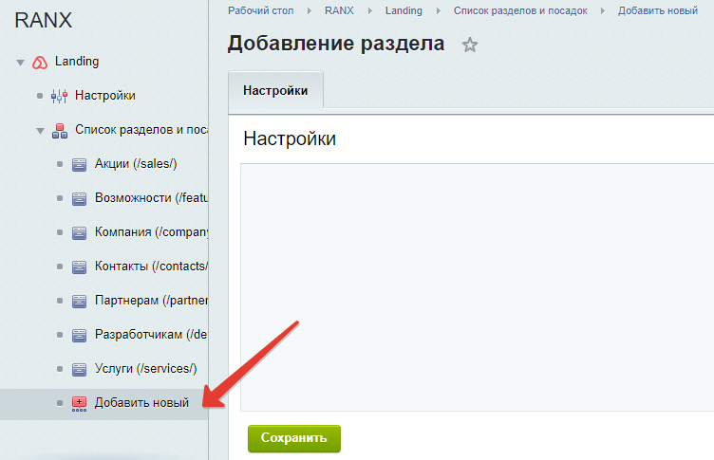Click the page icon beside Возможности
Screen dimensions: 714x460
tap(79, 199)
